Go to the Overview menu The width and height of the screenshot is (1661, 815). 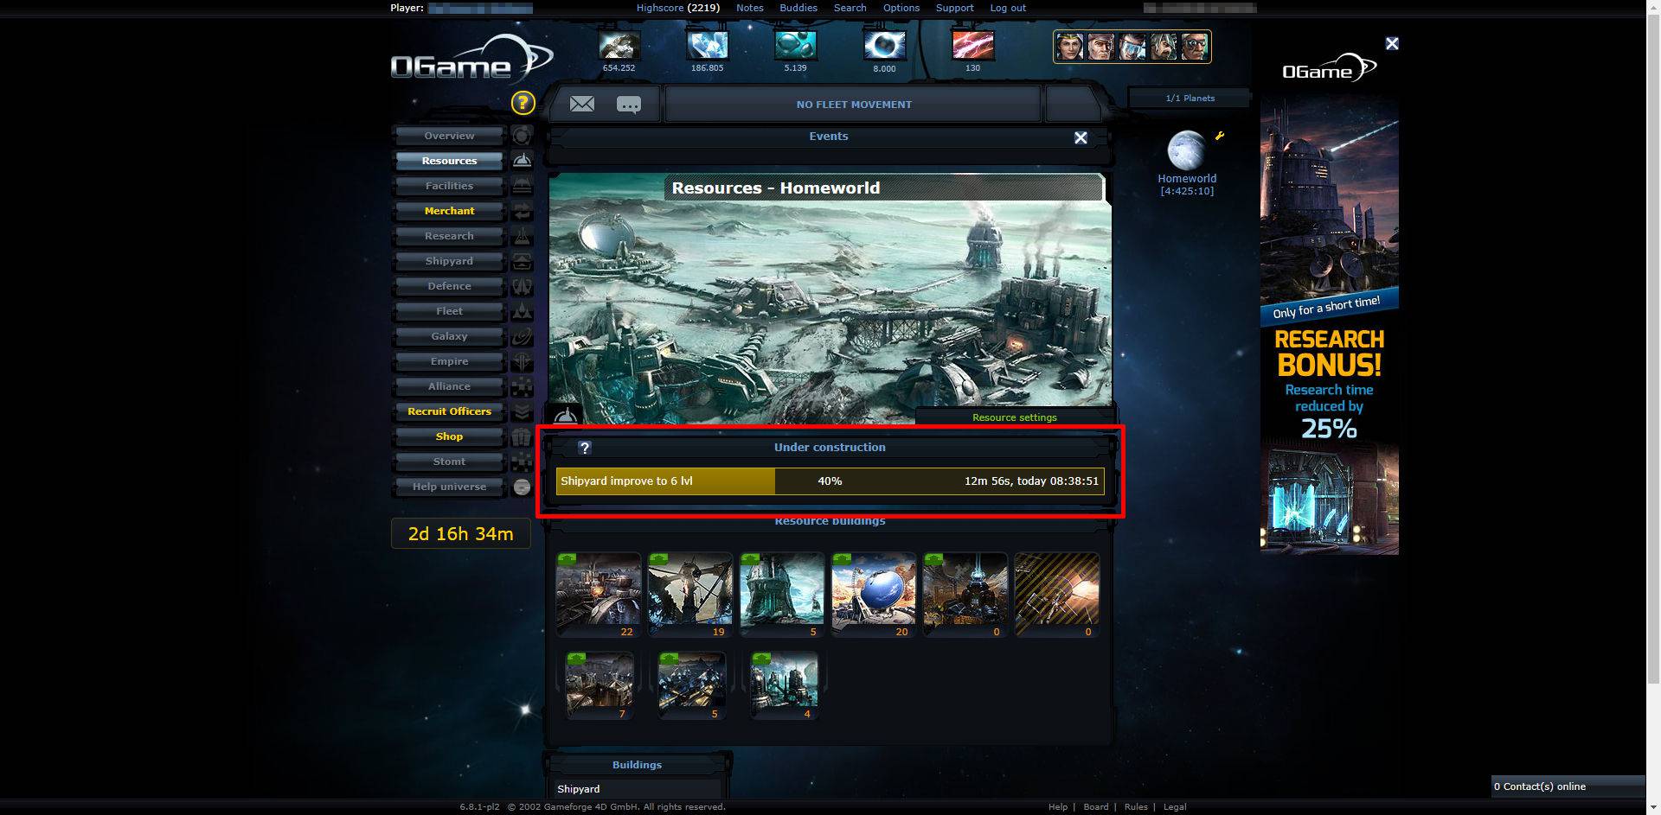tap(449, 136)
